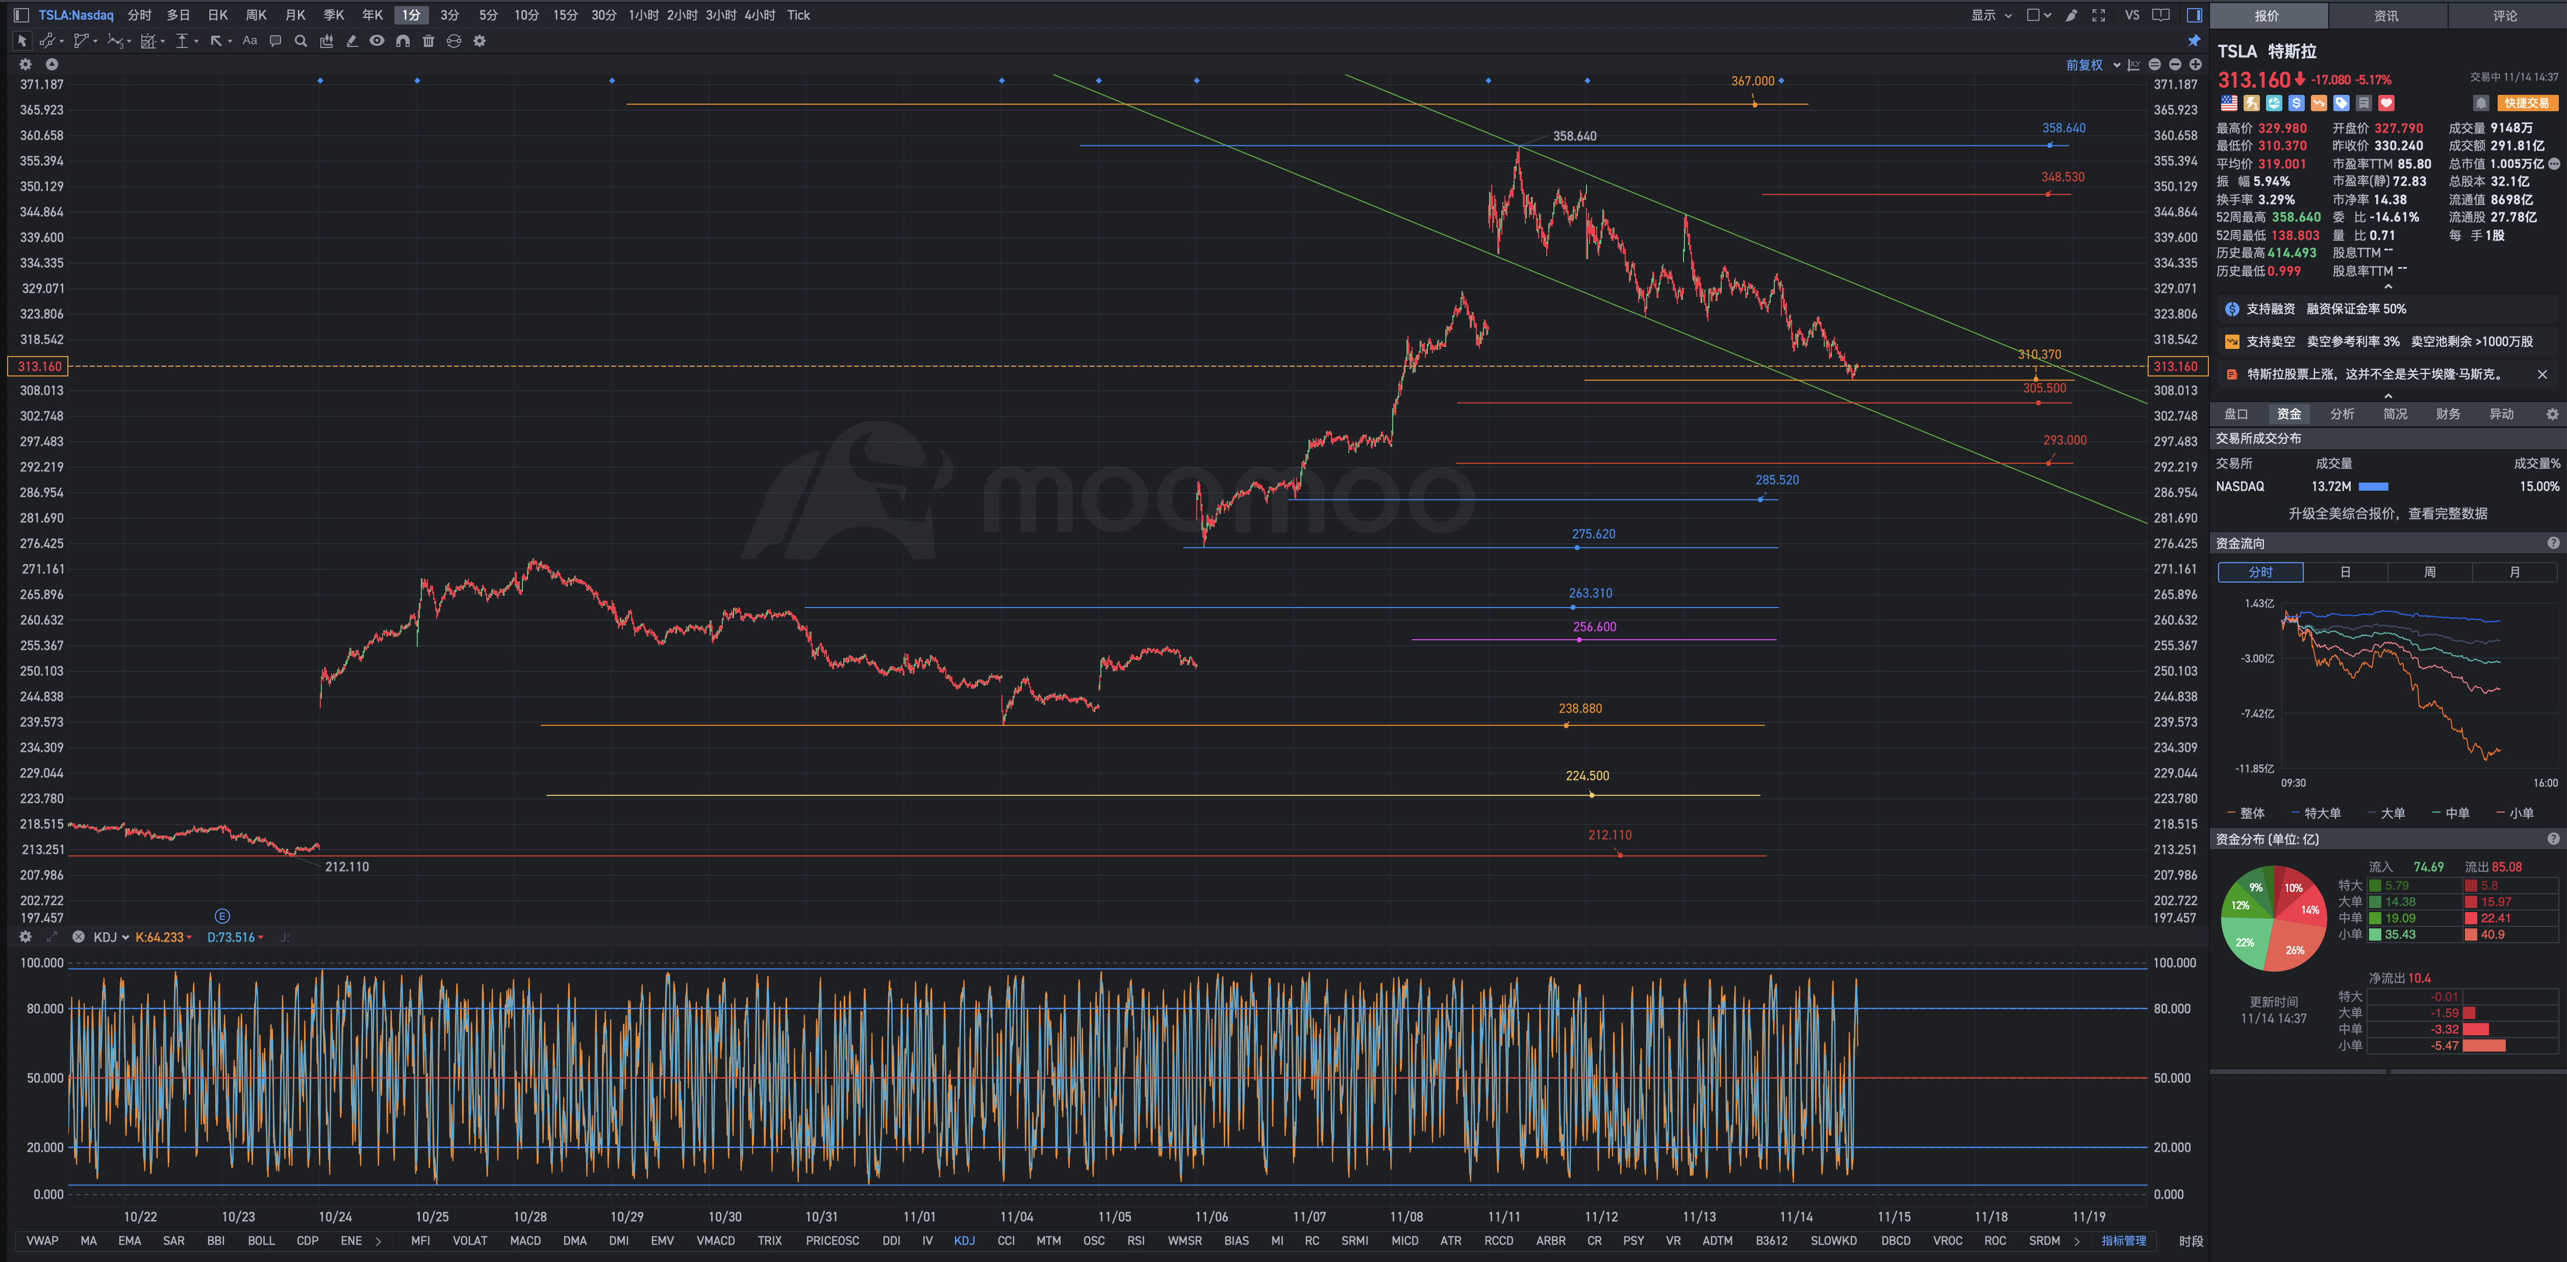Click 指标管理 indicator management link
Screen dimensions: 2567x1262
pos(2124,1241)
